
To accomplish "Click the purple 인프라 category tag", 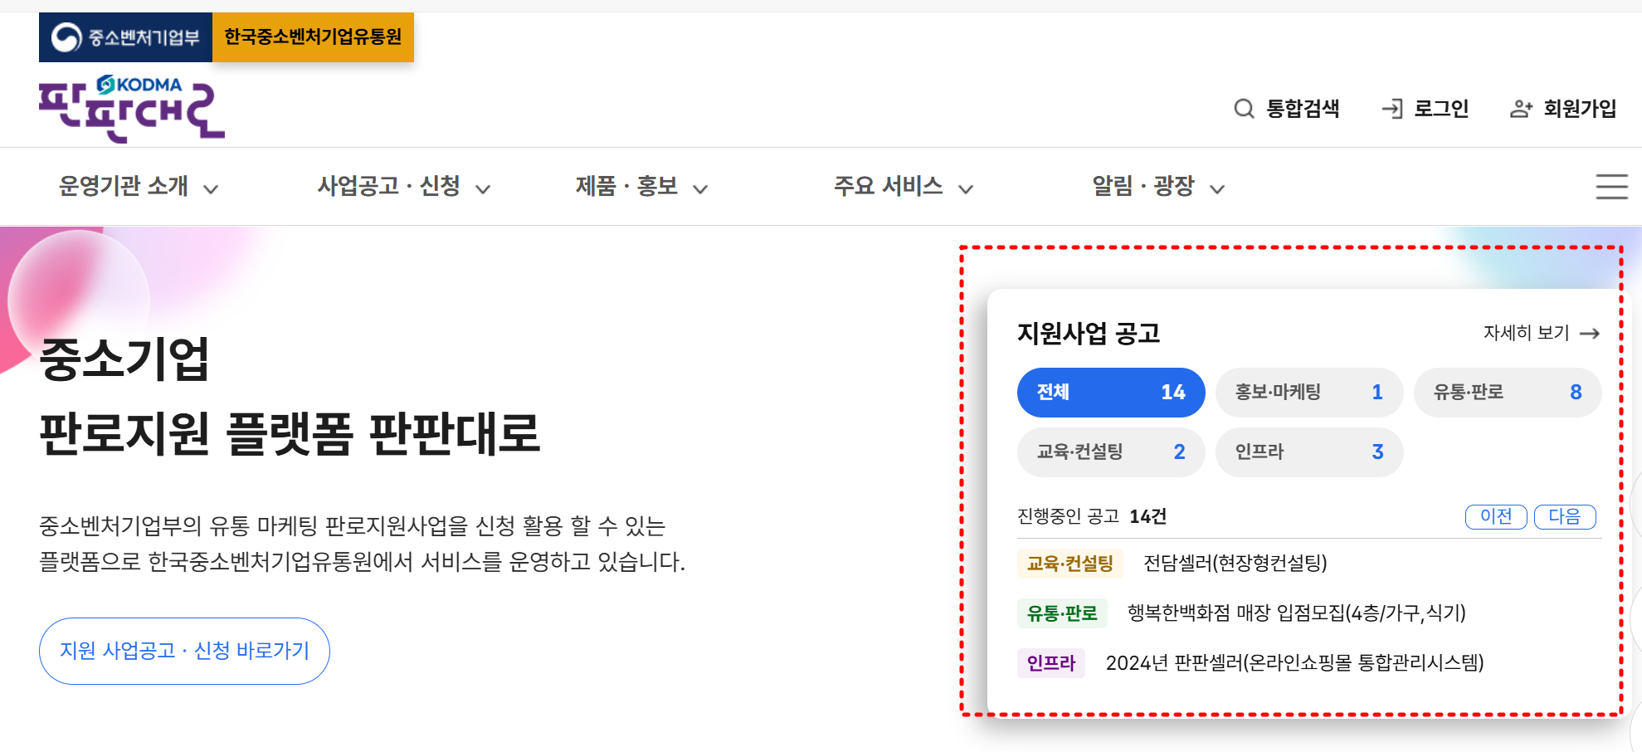I will pyautogui.click(x=1051, y=663).
